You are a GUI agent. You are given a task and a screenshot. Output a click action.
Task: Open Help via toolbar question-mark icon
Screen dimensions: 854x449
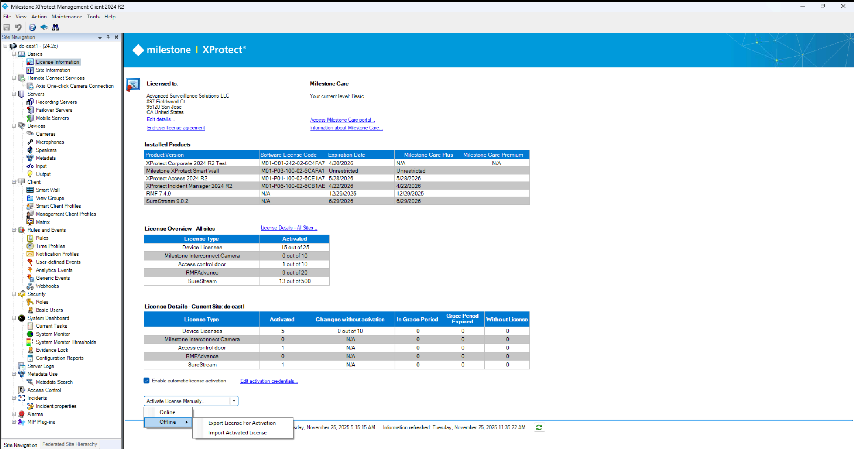pos(32,27)
